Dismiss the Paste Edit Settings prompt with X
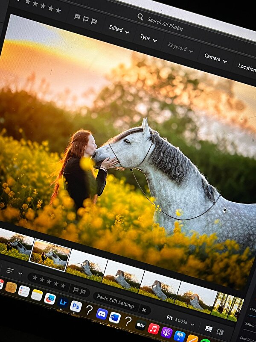 point(144,310)
